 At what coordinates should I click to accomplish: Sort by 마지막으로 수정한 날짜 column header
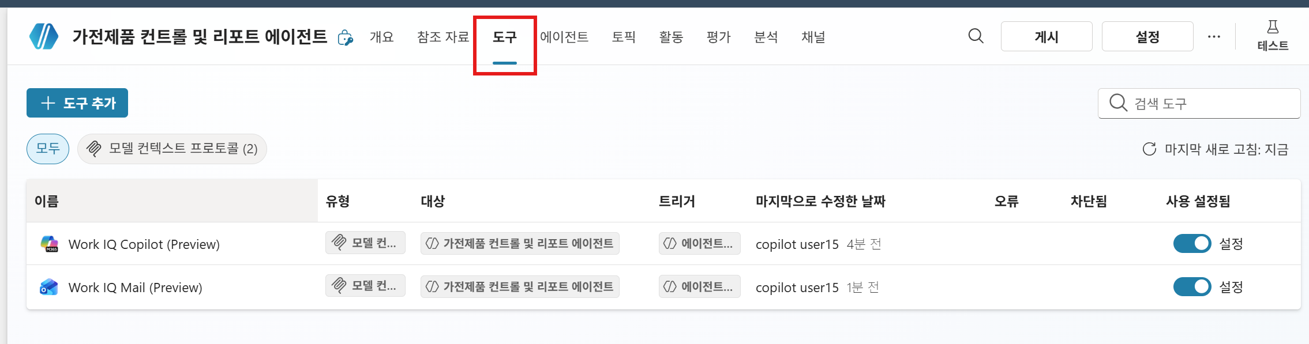[820, 201]
